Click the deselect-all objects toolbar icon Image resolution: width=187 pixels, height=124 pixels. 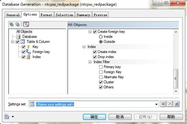[x=18, y=25]
